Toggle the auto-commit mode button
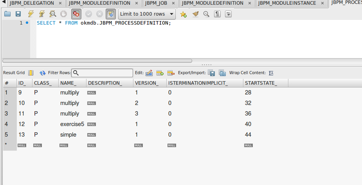Image resolution: width=362 pixels, height=185 pixels. [x=110, y=14]
